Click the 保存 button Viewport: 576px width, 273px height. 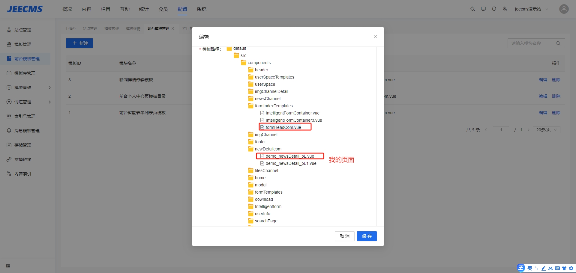[x=367, y=236]
